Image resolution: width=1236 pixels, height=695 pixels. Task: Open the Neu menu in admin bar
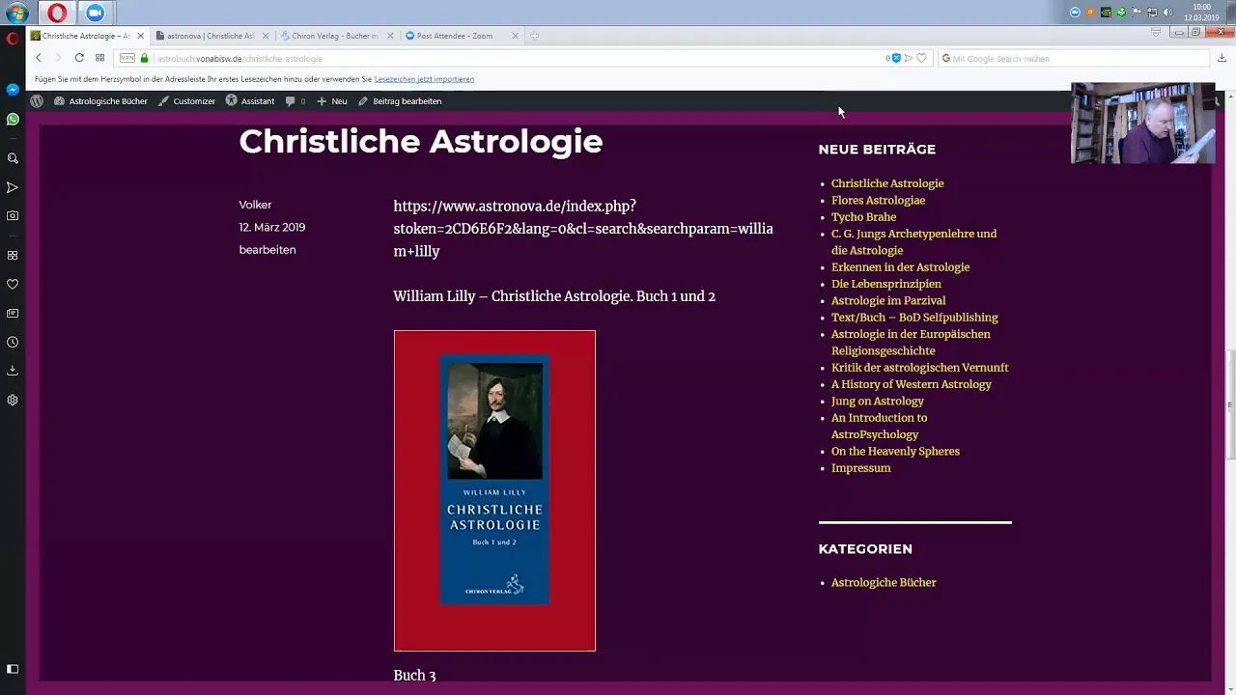(x=332, y=100)
